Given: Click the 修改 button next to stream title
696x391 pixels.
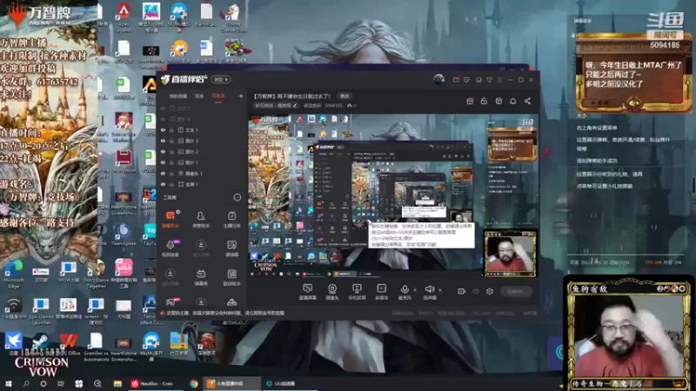Looking at the screenshot, I should coord(345,96).
